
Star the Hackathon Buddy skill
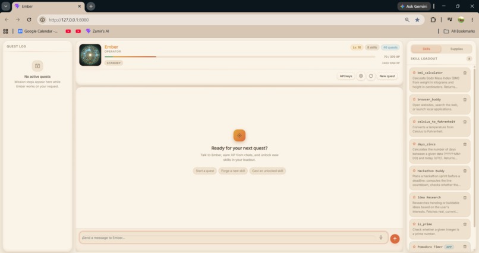(x=414, y=170)
